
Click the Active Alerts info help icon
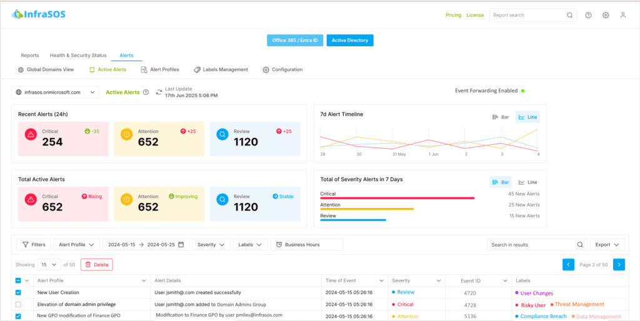point(146,92)
